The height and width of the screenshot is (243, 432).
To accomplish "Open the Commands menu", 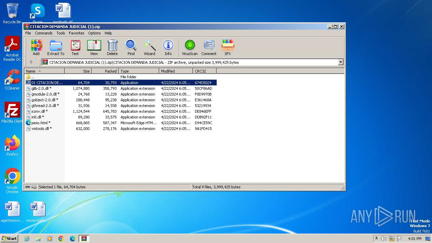I will point(44,33).
